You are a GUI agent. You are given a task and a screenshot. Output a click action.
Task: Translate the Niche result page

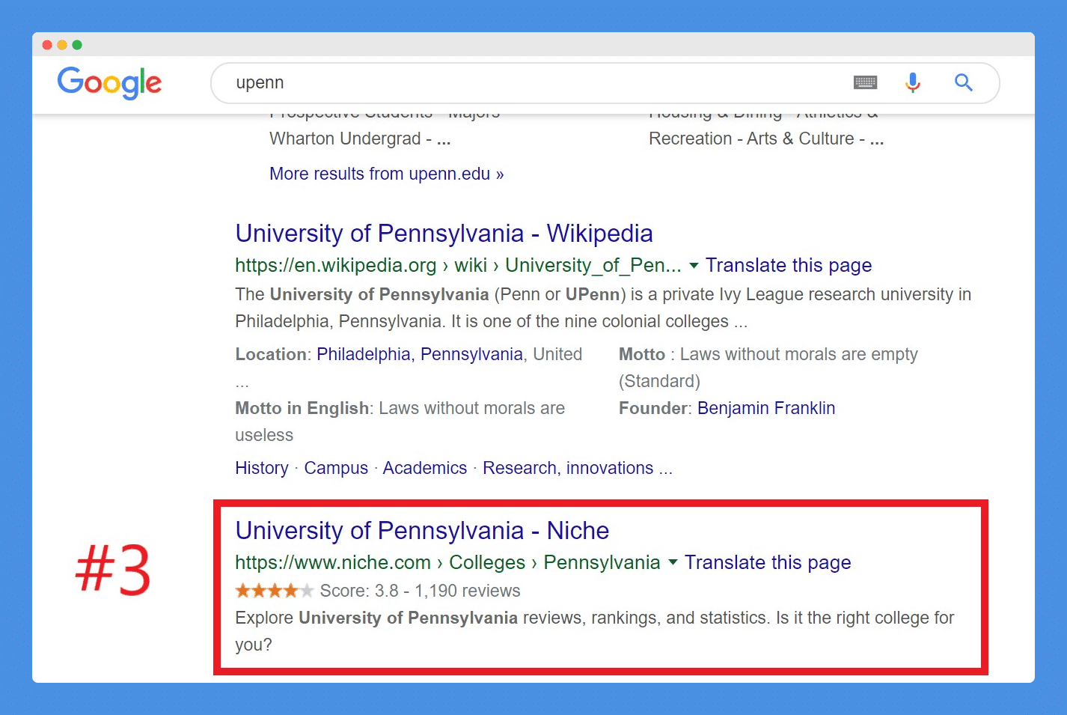pyautogui.click(x=768, y=562)
